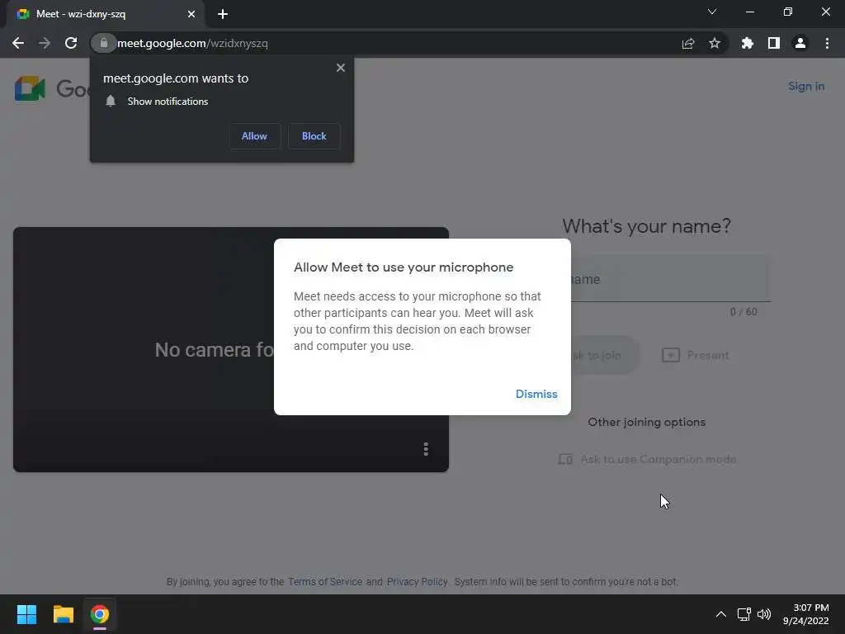This screenshot has width=845, height=634.
Task: Click the address bar URL
Action: (192, 43)
